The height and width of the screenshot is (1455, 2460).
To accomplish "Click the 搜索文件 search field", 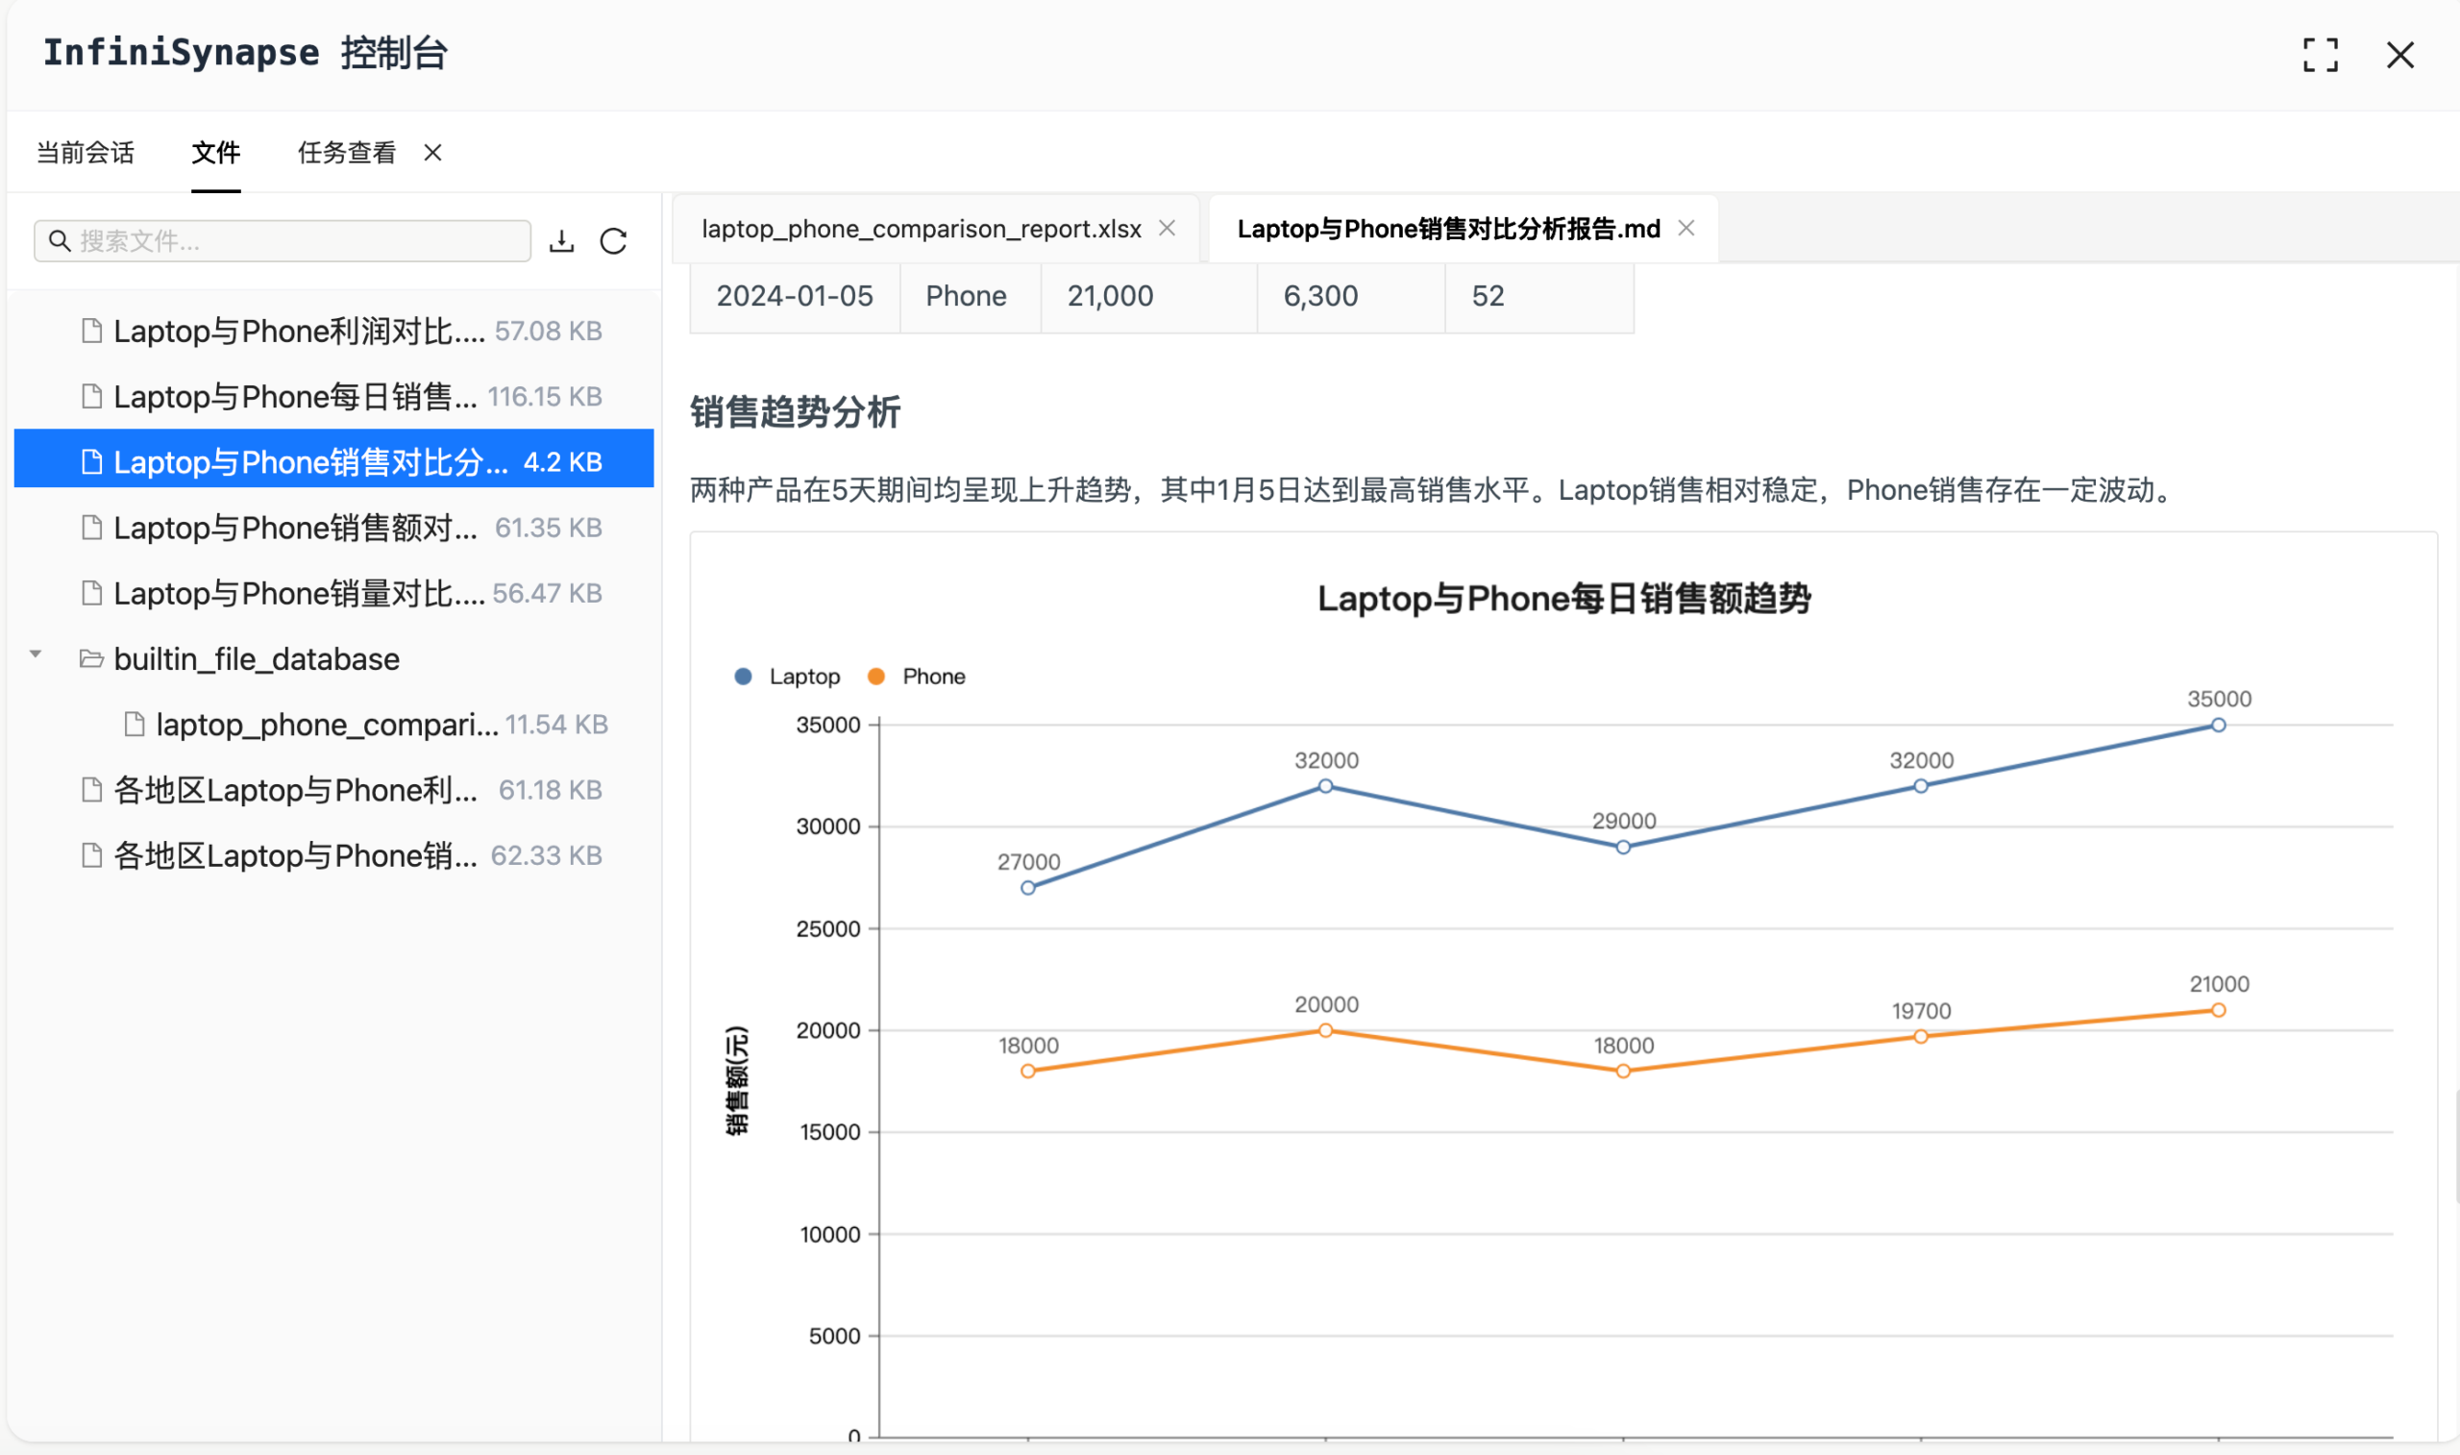I will click(x=284, y=240).
